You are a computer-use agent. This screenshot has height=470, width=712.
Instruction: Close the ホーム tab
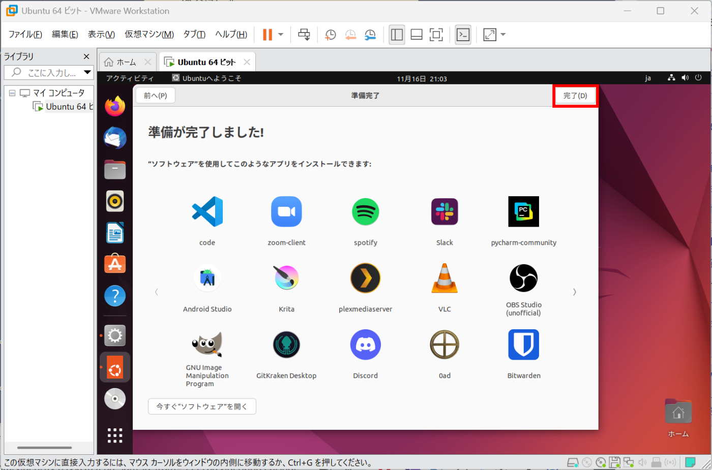click(x=147, y=62)
